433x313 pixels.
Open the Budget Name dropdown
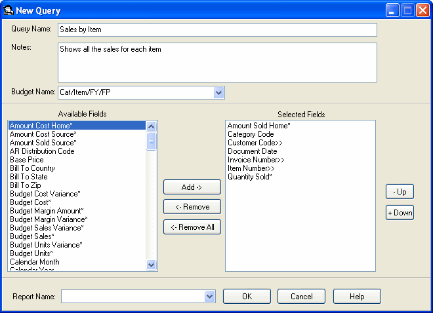(218, 92)
